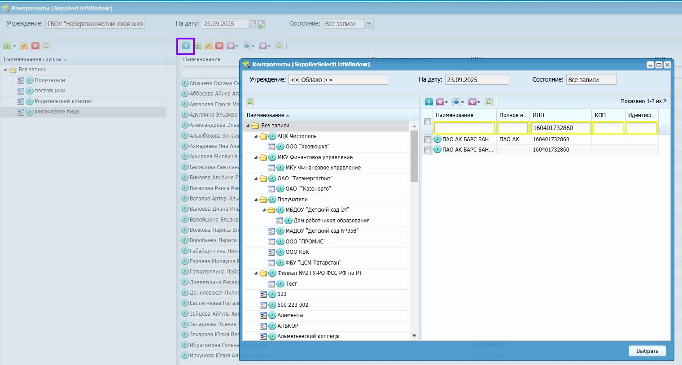Sort by ИНН column header in dialog
This screenshot has height=365, width=682.
(x=560, y=115)
